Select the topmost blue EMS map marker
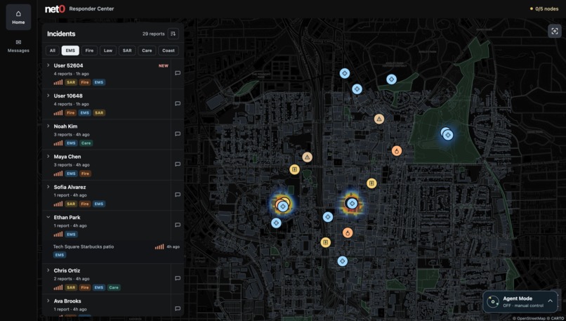Screen dimensions: 566x321 (x=345, y=74)
